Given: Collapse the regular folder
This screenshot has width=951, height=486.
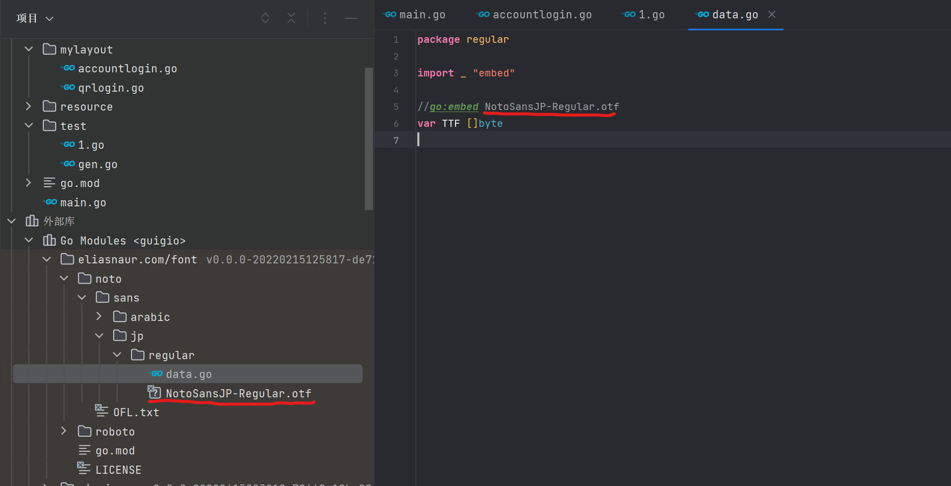Looking at the screenshot, I should pyautogui.click(x=117, y=355).
